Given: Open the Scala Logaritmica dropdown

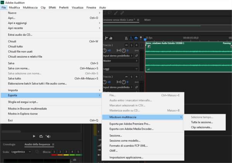Looking at the screenshot, I should tap(21, 152).
